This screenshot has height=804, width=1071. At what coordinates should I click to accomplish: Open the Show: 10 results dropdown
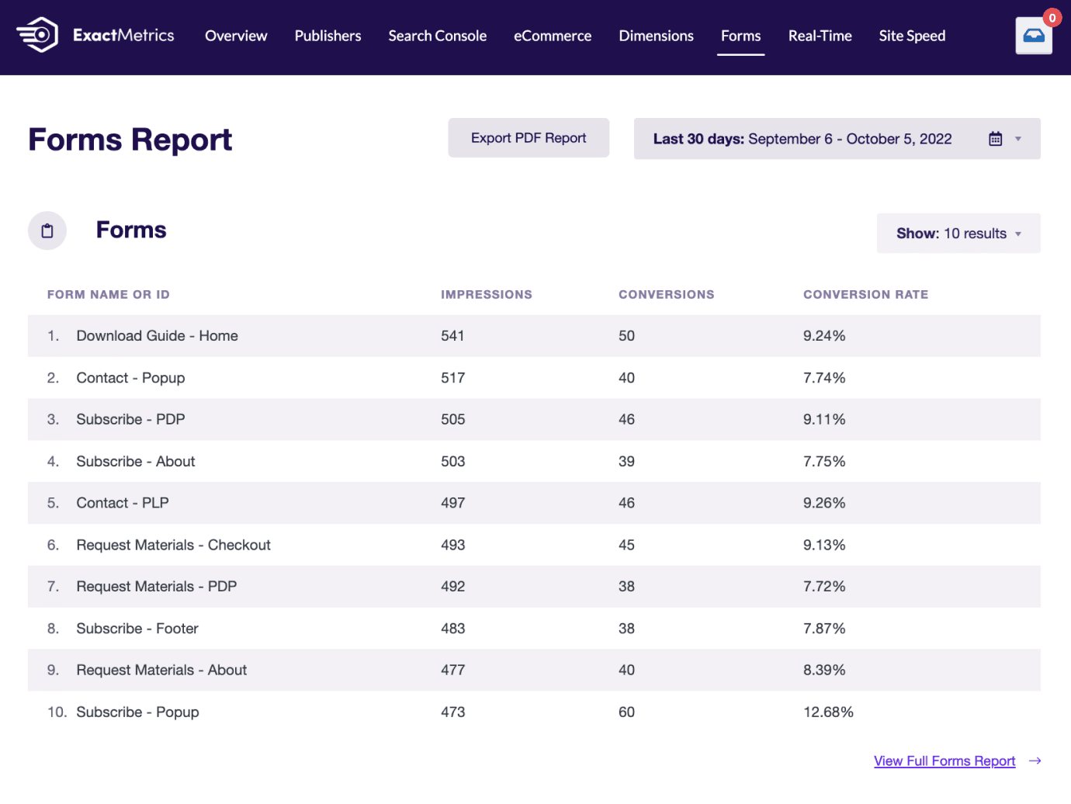pyautogui.click(x=958, y=233)
